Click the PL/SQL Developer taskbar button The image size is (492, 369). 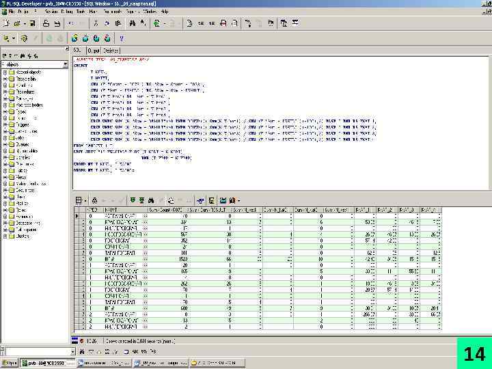coord(48,362)
